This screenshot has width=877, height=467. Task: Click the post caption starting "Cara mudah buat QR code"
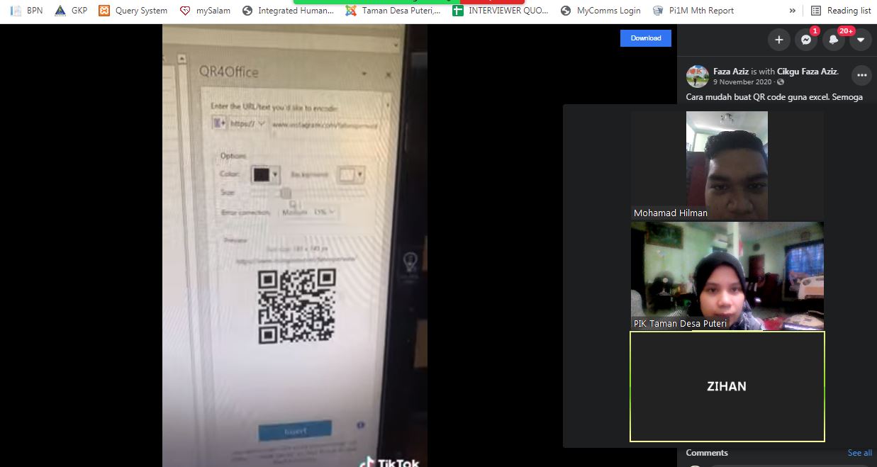(774, 97)
